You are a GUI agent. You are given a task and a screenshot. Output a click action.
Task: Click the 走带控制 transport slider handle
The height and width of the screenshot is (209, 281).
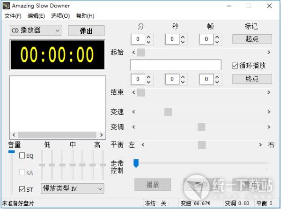tap(136, 163)
